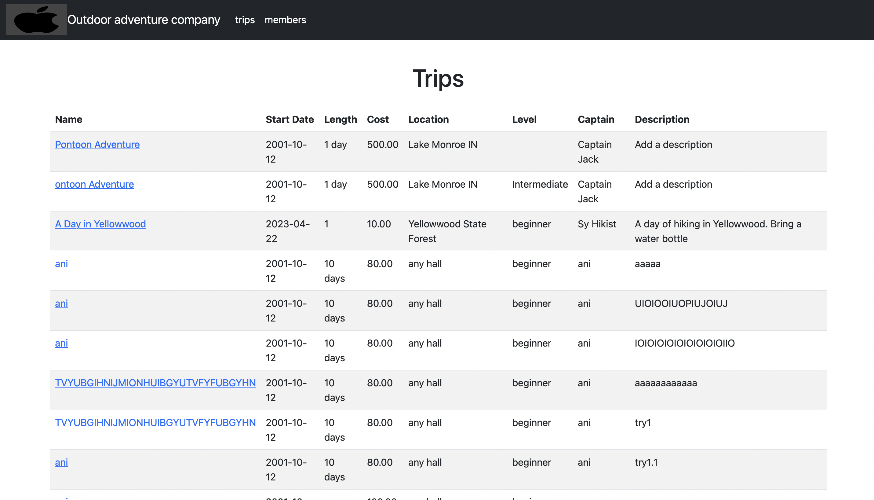874x500 pixels.
Task: Open the ontoon Adventure trip link
Action: [x=94, y=184]
